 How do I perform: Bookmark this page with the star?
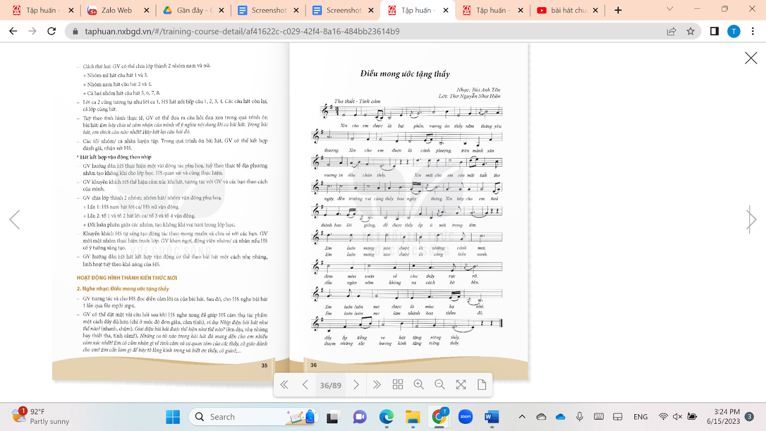690,31
